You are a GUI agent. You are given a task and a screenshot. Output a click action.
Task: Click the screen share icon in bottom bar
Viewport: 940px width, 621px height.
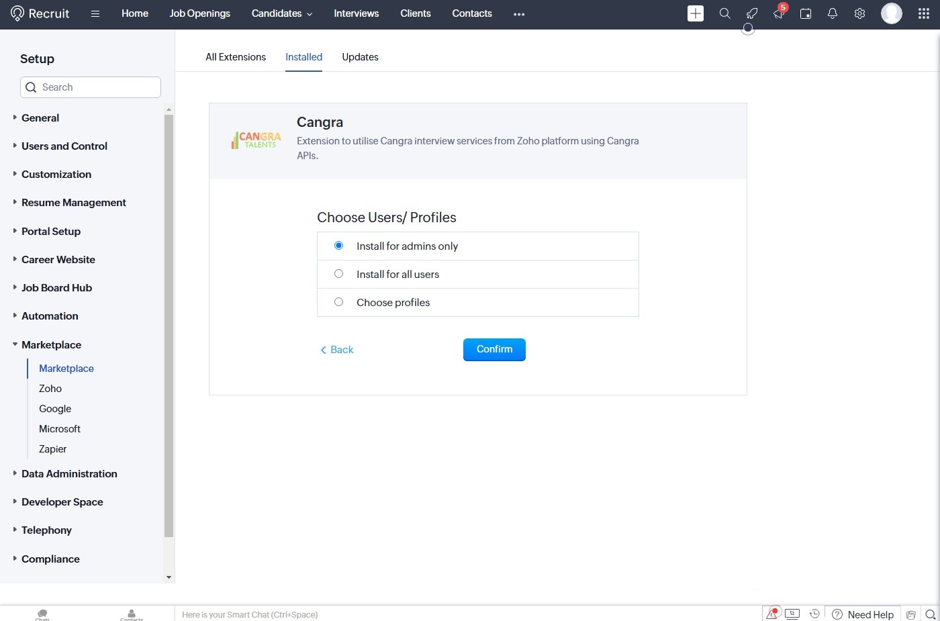pos(792,614)
